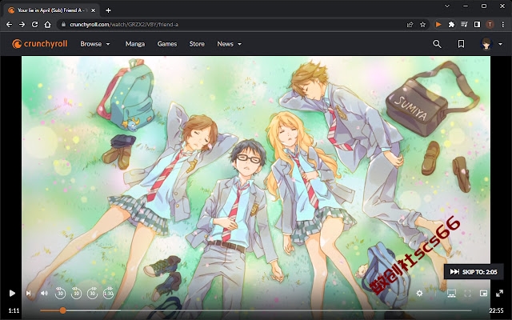The height and width of the screenshot is (320, 512).
Task: Go forward in browser history
Action: (22, 25)
